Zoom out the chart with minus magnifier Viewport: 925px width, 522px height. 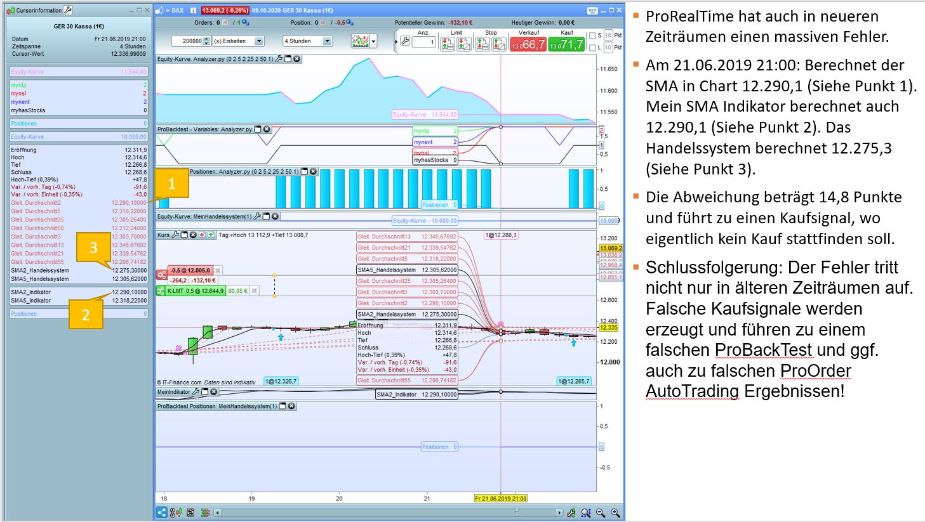pos(601,512)
